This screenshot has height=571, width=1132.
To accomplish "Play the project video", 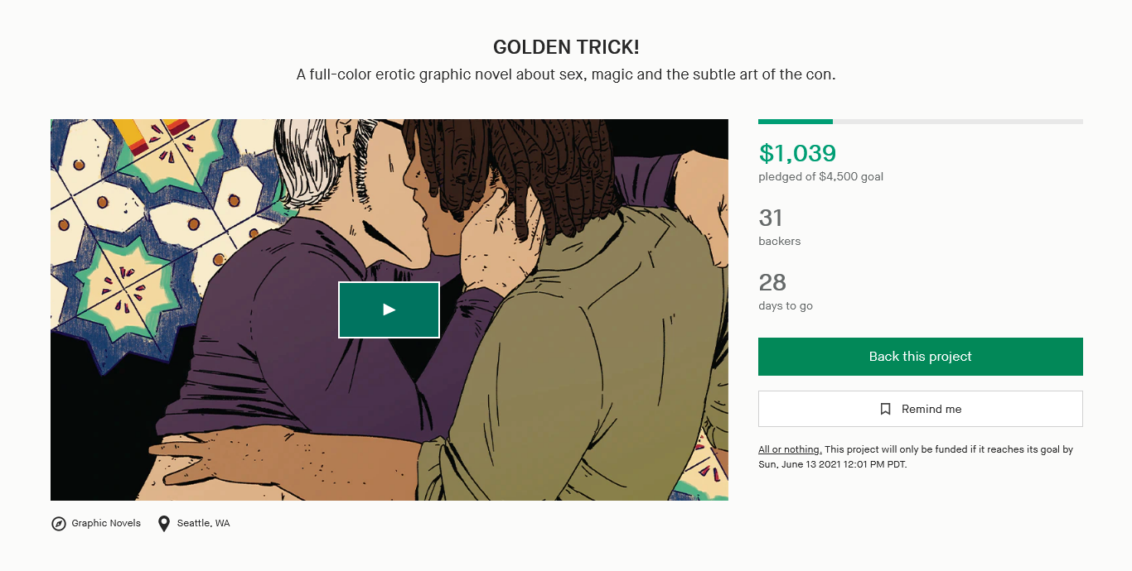I will pyautogui.click(x=389, y=309).
